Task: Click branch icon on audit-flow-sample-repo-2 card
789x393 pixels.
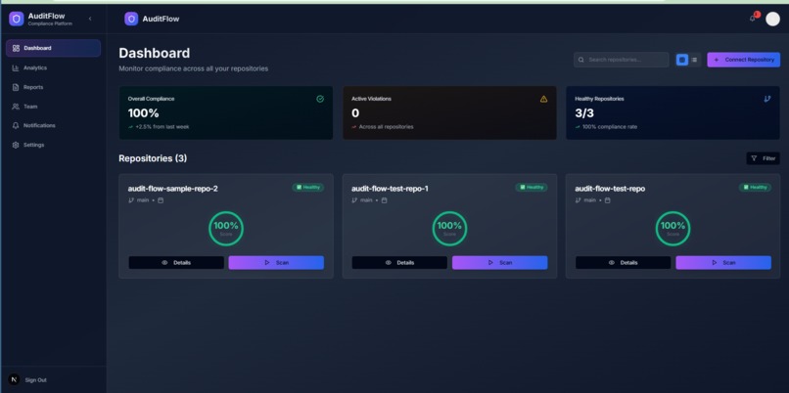Action: (131, 200)
